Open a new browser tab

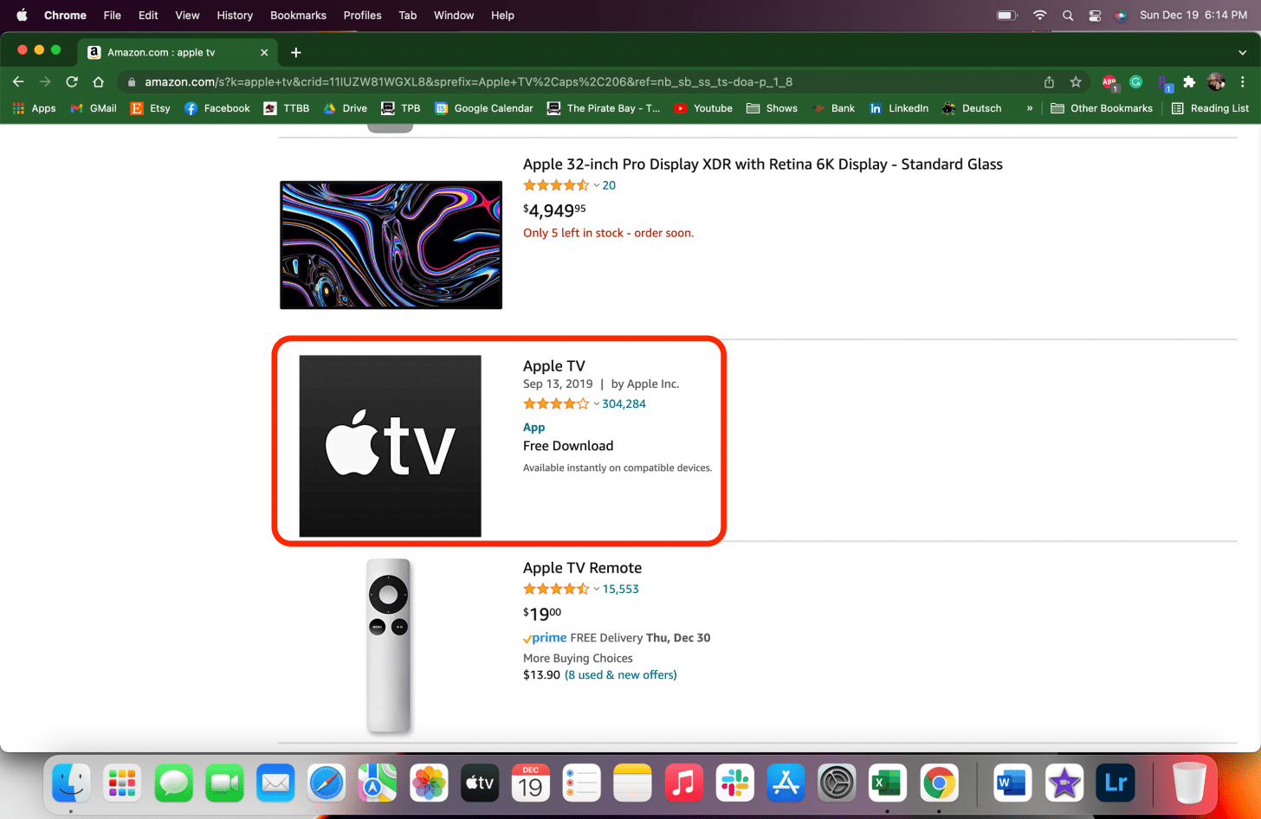[296, 52]
